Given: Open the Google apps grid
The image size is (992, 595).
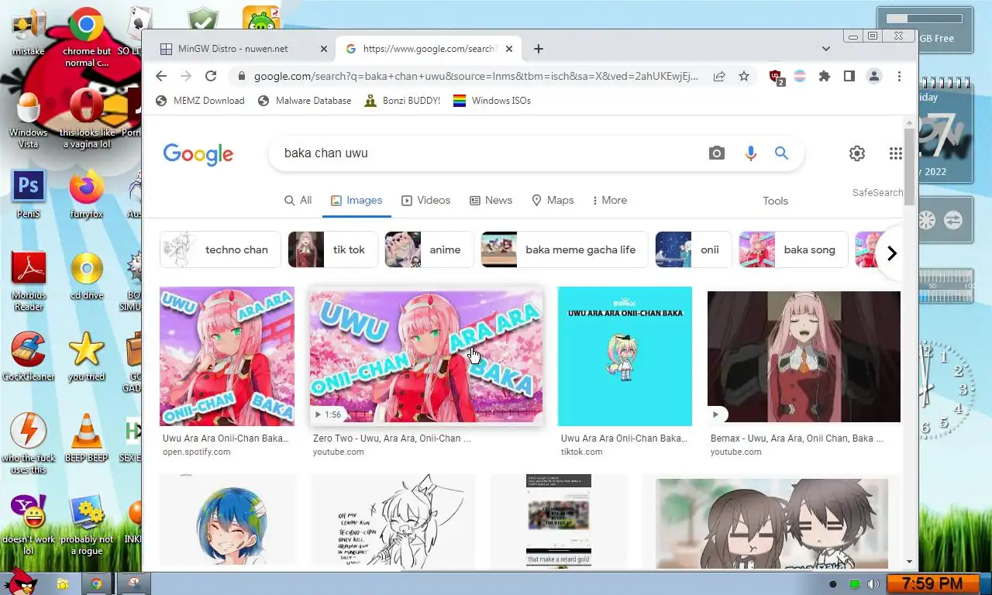Looking at the screenshot, I should click(896, 153).
